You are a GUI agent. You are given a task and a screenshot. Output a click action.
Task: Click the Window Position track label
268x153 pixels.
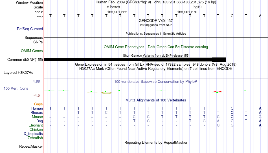[x=29, y=2]
